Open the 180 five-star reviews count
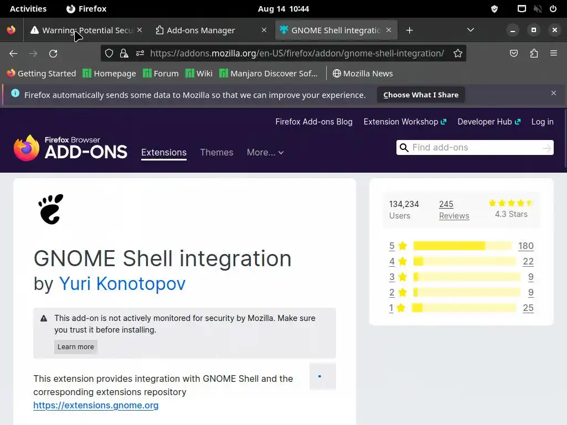The height and width of the screenshot is (425, 567). pos(526,246)
